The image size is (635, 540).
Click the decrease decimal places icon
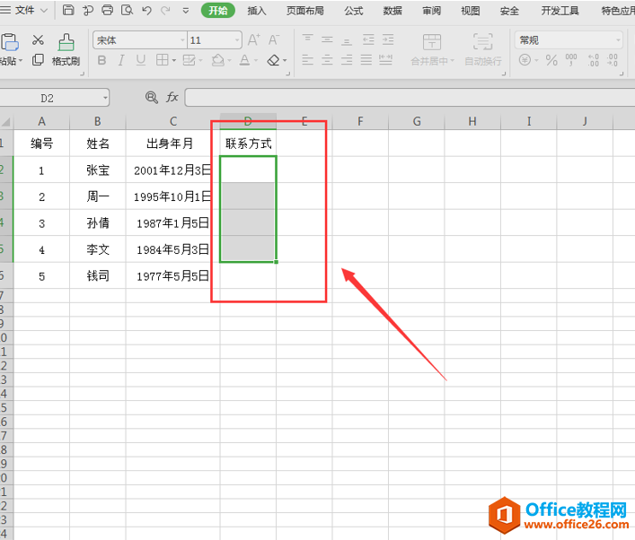point(613,60)
